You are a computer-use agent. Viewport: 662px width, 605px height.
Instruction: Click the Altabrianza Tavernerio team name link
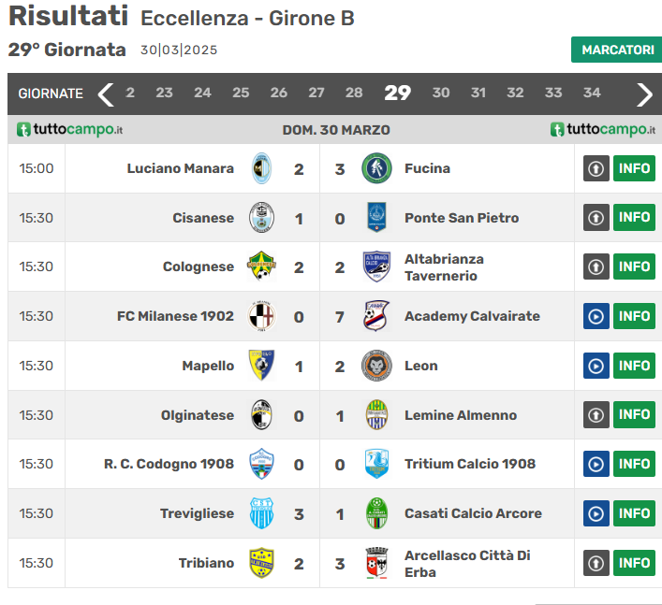(443, 266)
